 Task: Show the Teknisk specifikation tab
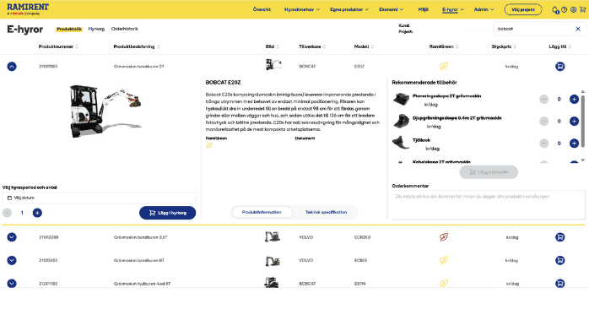[326, 212]
